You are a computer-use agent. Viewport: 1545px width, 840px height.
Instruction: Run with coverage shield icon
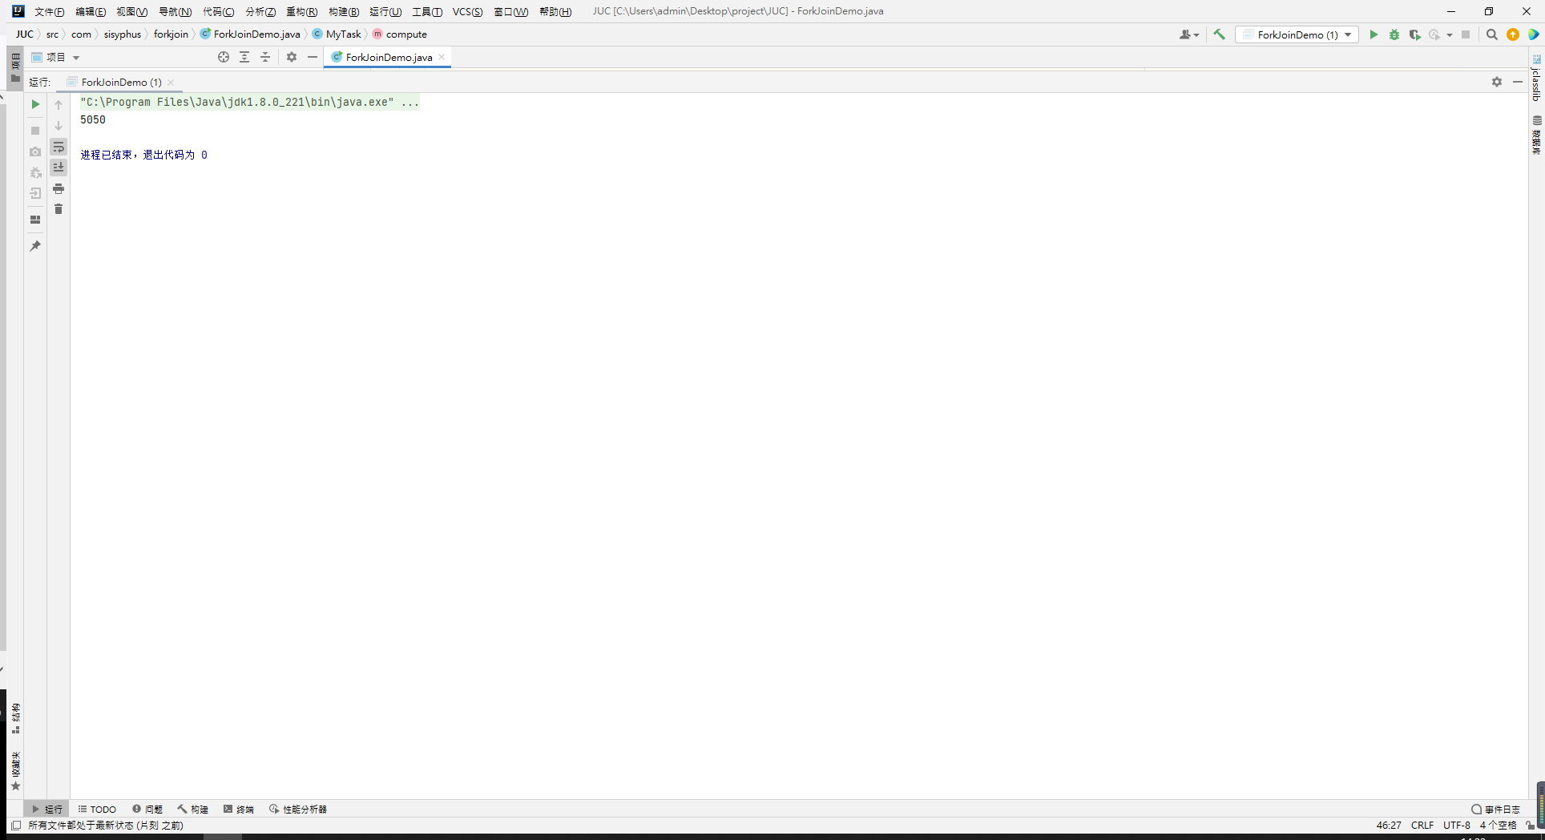[1415, 34]
